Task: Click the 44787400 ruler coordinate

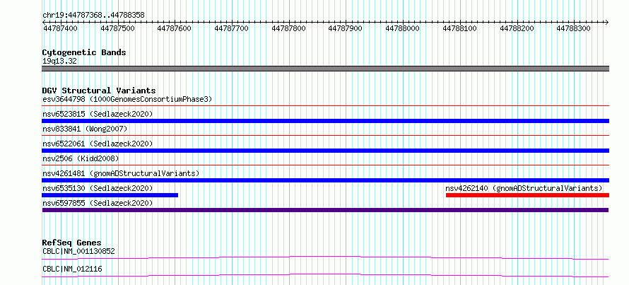Action: click(x=60, y=28)
